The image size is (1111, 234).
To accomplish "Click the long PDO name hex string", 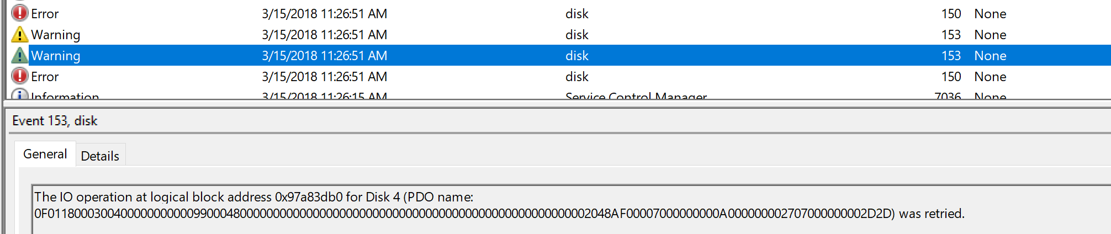I will point(464,214).
